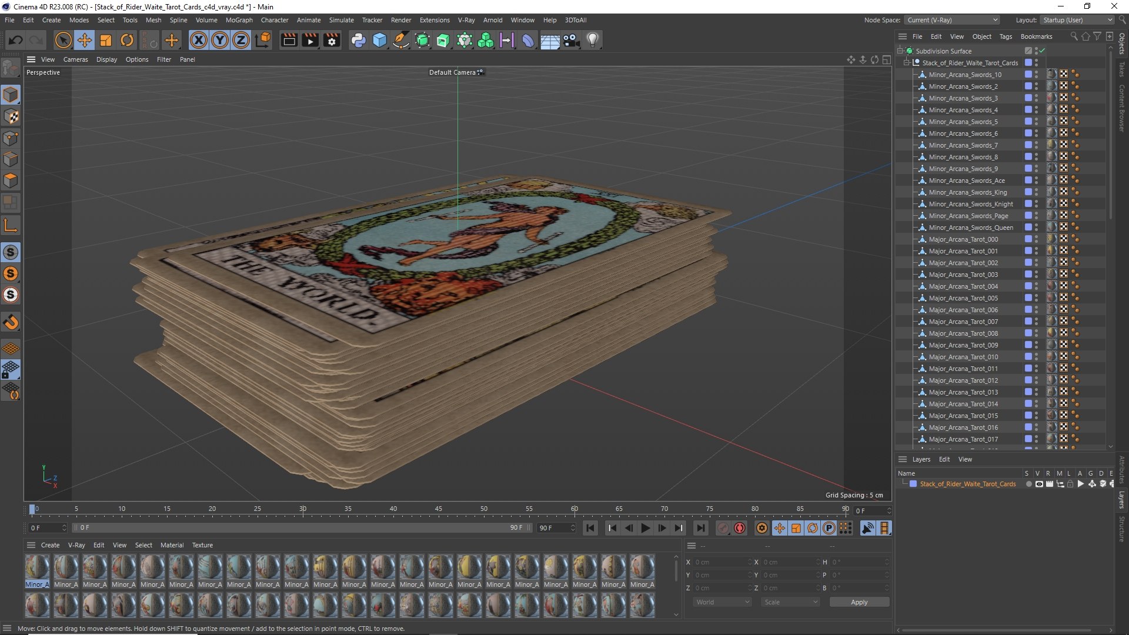Click the Object Manager search icon
This screenshot has height=635, width=1129.
point(1074,36)
